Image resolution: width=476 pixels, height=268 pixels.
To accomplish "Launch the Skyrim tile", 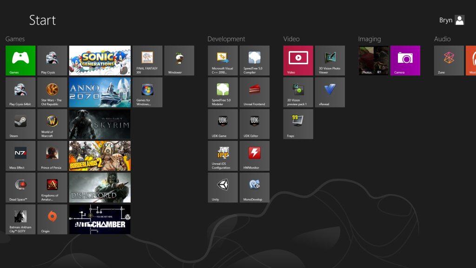I will (100, 124).
